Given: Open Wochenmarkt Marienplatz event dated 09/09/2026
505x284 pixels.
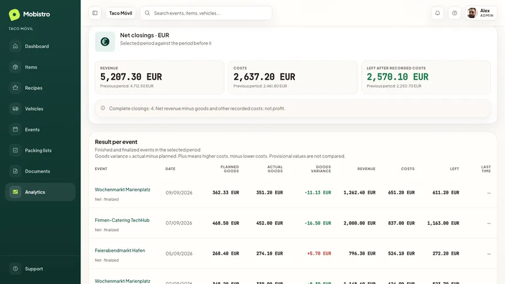Looking at the screenshot, I should (x=122, y=190).
